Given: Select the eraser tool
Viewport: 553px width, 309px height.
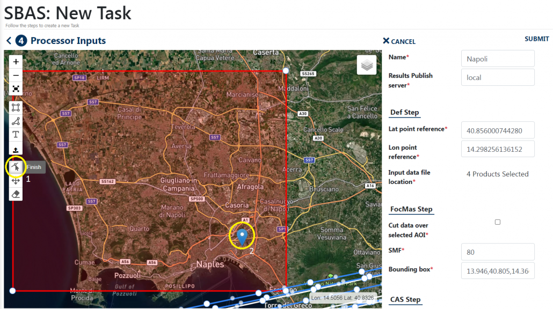Looking at the screenshot, I should click(16, 194).
